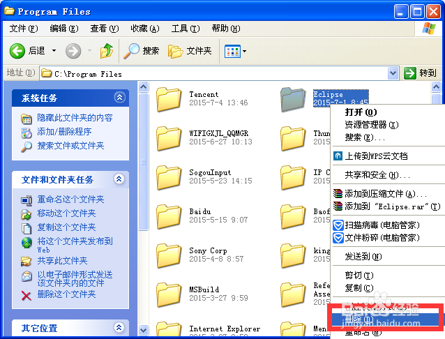Image resolution: width=445 pixels, height=339 pixels.
Task: Select the WIFIGXJL_QQMGR folder icon
Action: (x=169, y=138)
